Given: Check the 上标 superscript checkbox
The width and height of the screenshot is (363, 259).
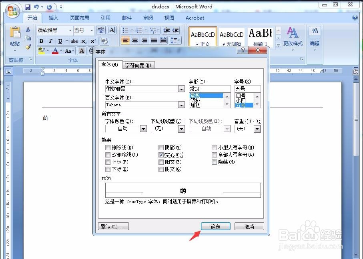Looking at the screenshot, I should [x=108, y=162].
